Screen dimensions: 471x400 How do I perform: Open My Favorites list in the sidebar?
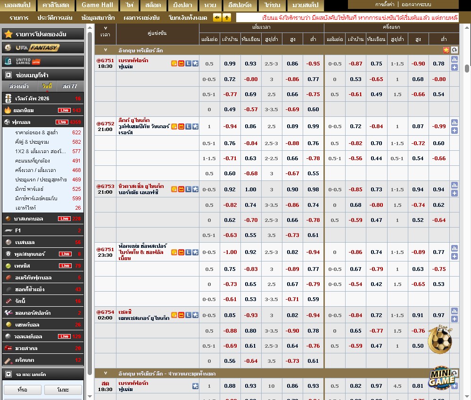click(43, 34)
